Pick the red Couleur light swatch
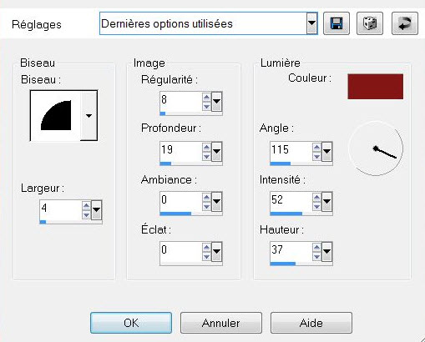Screen dimensions: 425x342 click(375, 87)
